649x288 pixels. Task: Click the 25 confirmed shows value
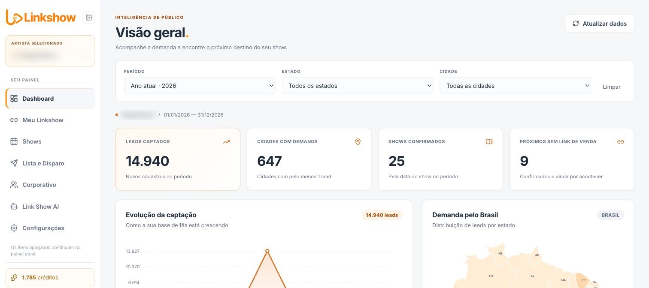[397, 161]
